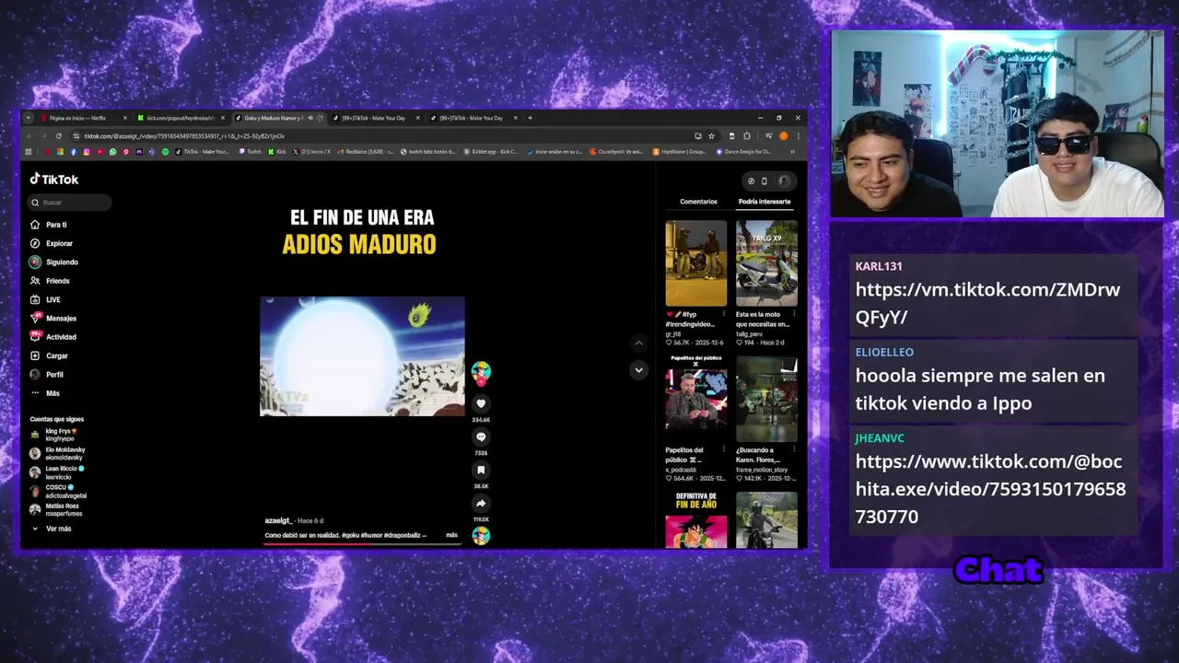Screen dimensions: 1179x663
Task: Open the Chrome profile avatar icon
Action: [784, 136]
